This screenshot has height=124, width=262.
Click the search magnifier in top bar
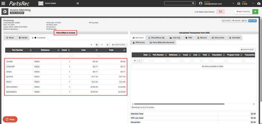tap(193, 3)
